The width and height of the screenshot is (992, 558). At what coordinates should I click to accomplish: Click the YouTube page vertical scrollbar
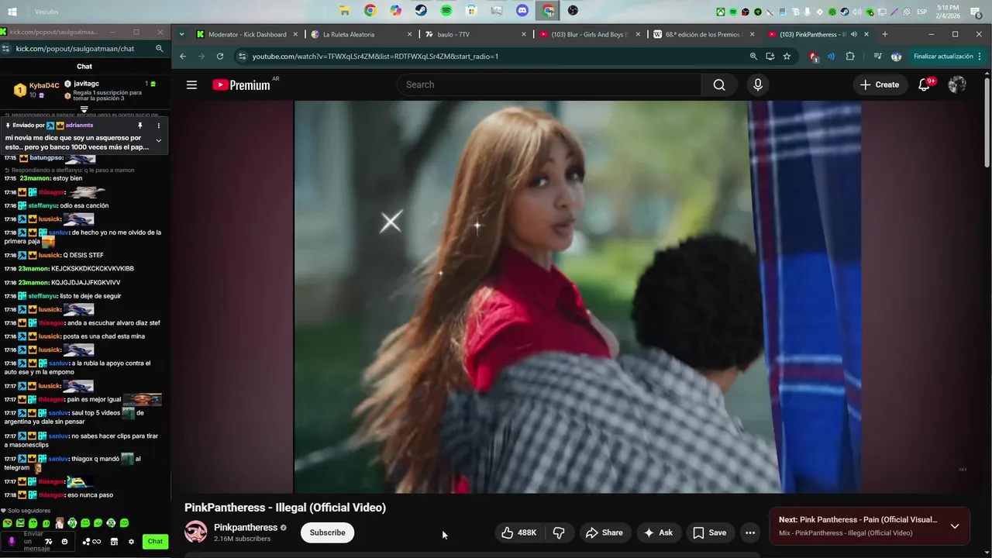(987, 122)
